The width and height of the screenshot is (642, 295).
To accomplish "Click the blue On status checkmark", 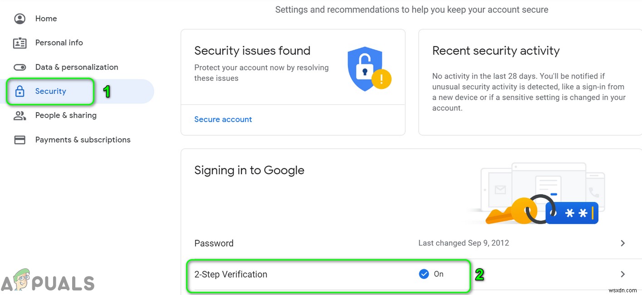I will click(424, 274).
